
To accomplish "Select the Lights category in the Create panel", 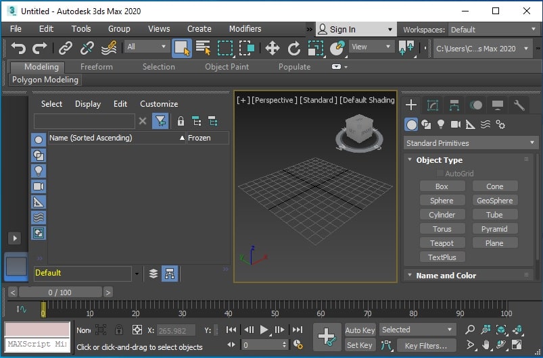I will (440, 124).
